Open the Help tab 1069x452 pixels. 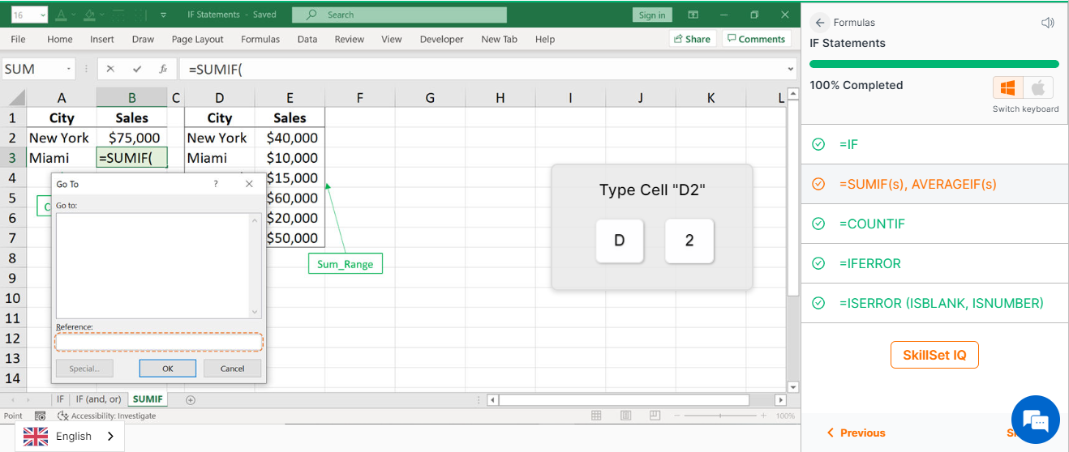[545, 39]
